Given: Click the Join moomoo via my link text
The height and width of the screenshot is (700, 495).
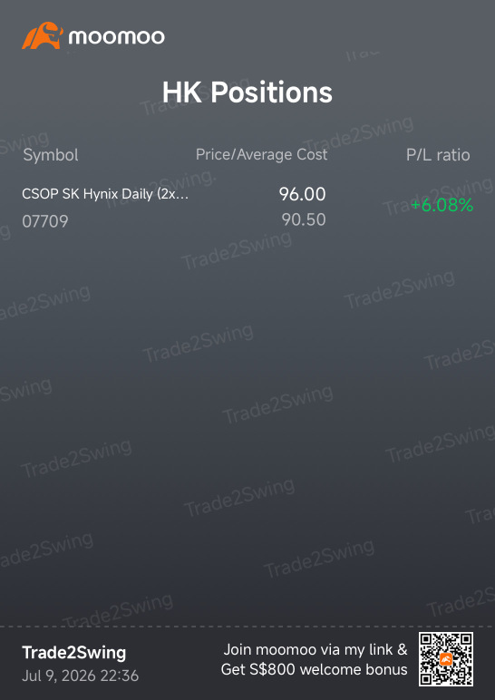Looking at the screenshot, I should pyautogui.click(x=315, y=649).
